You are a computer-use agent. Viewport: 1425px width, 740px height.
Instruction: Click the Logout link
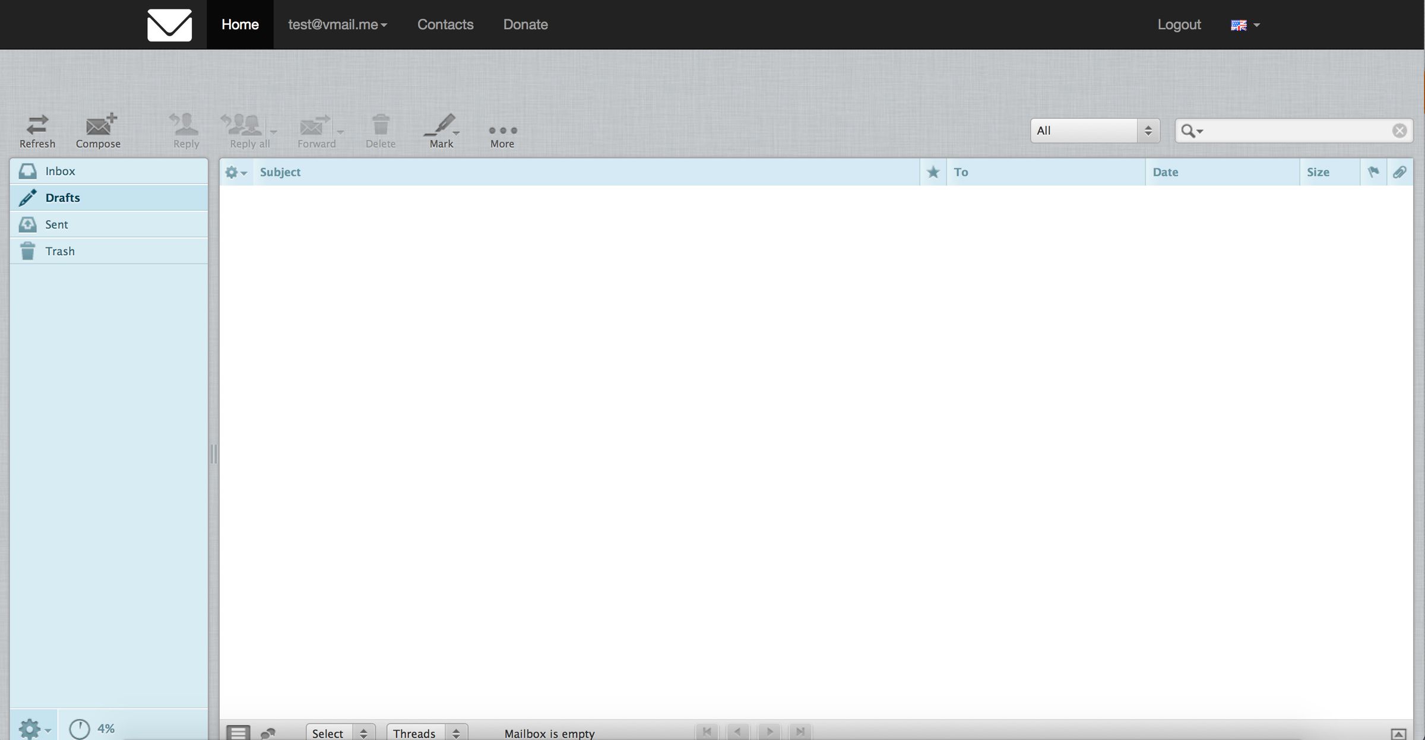[x=1179, y=24]
